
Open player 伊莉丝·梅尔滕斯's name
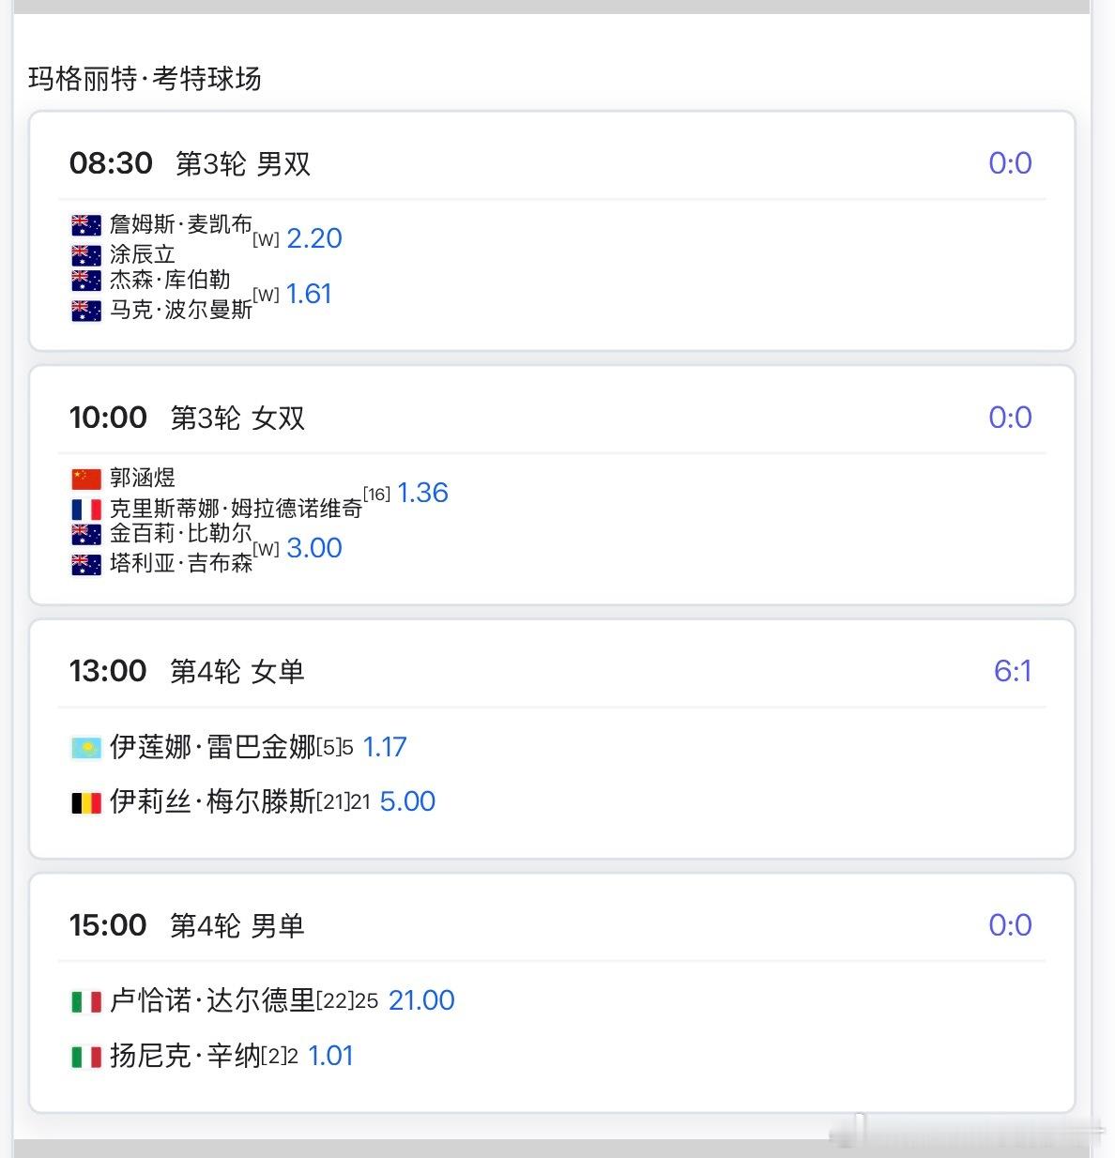[x=212, y=801]
